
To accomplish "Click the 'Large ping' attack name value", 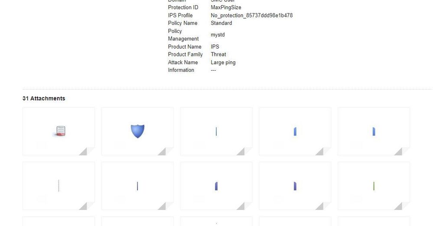I will (x=223, y=62).
